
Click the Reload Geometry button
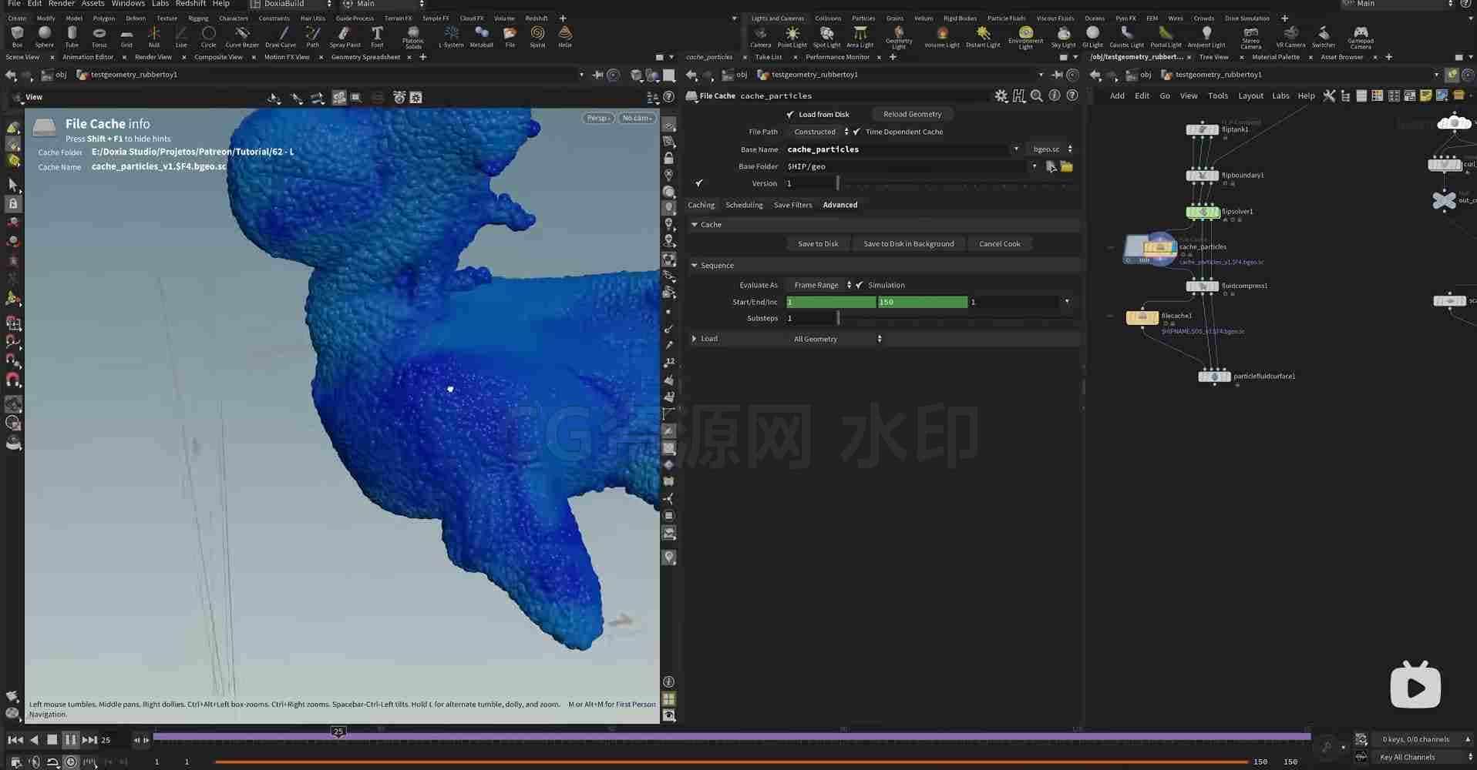912,114
